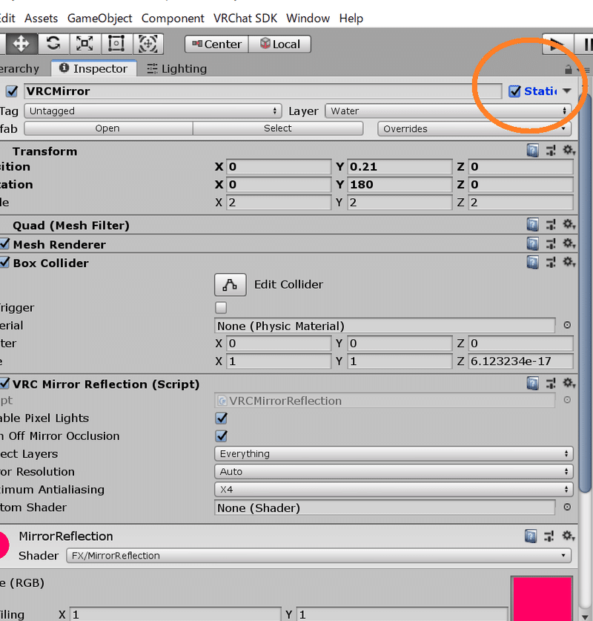593x621 pixels.
Task: Click the VRCMirror name field
Action: coord(262,91)
